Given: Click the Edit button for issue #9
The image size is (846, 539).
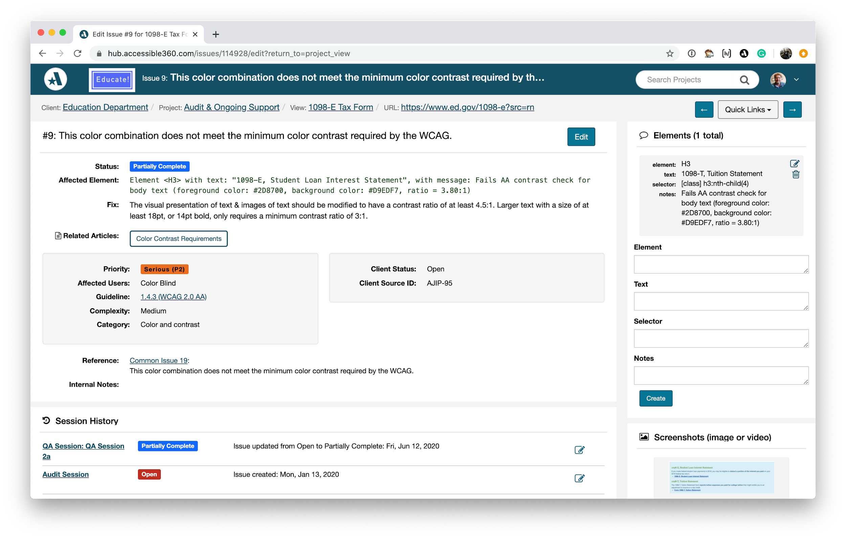Looking at the screenshot, I should 581,137.
